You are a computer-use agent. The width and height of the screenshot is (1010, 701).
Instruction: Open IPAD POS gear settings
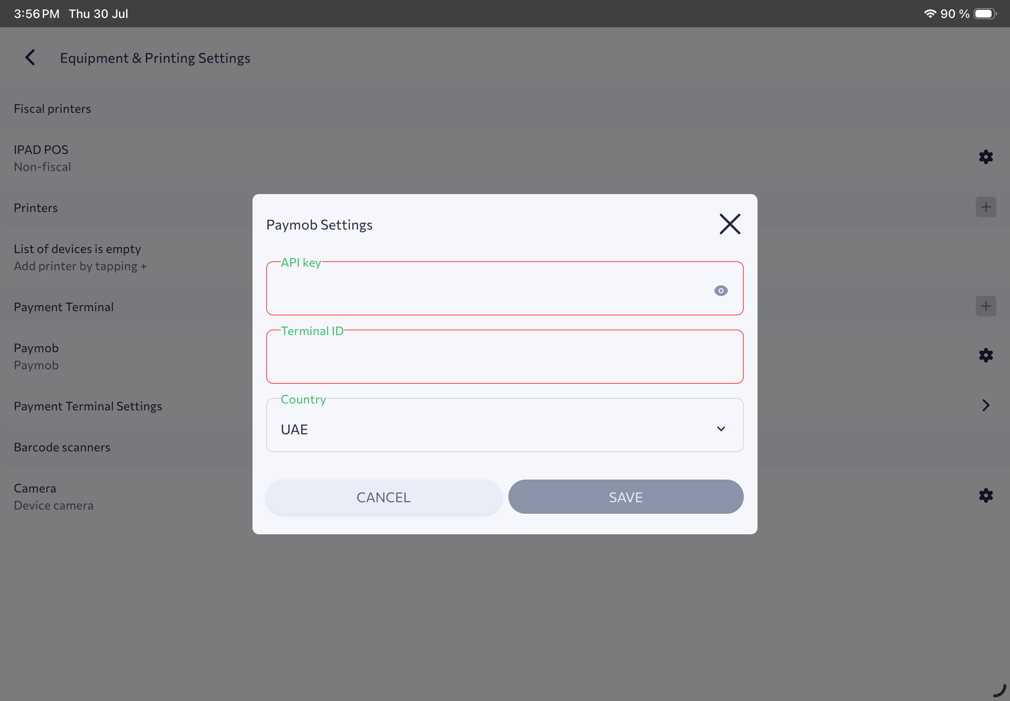986,157
